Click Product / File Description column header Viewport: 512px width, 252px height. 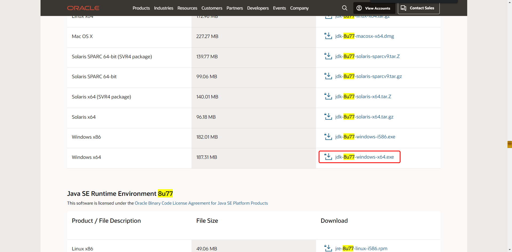106,221
